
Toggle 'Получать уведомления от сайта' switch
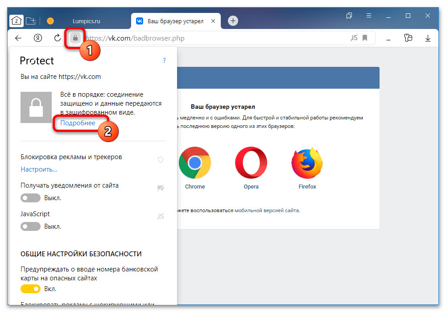pyautogui.click(x=30, y=198)
